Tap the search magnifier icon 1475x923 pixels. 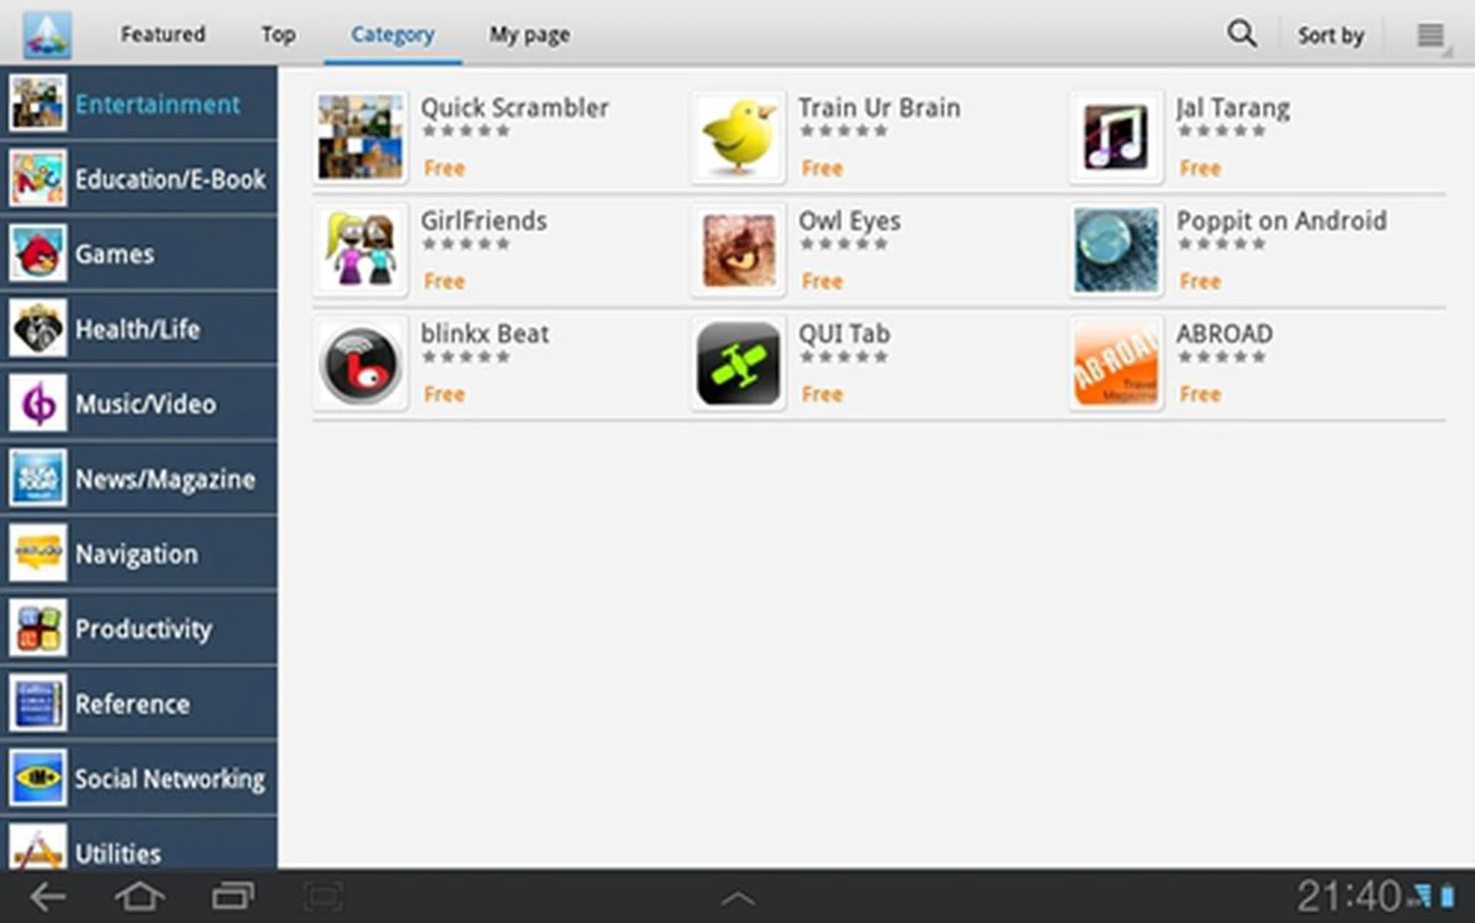(1241, 34)
